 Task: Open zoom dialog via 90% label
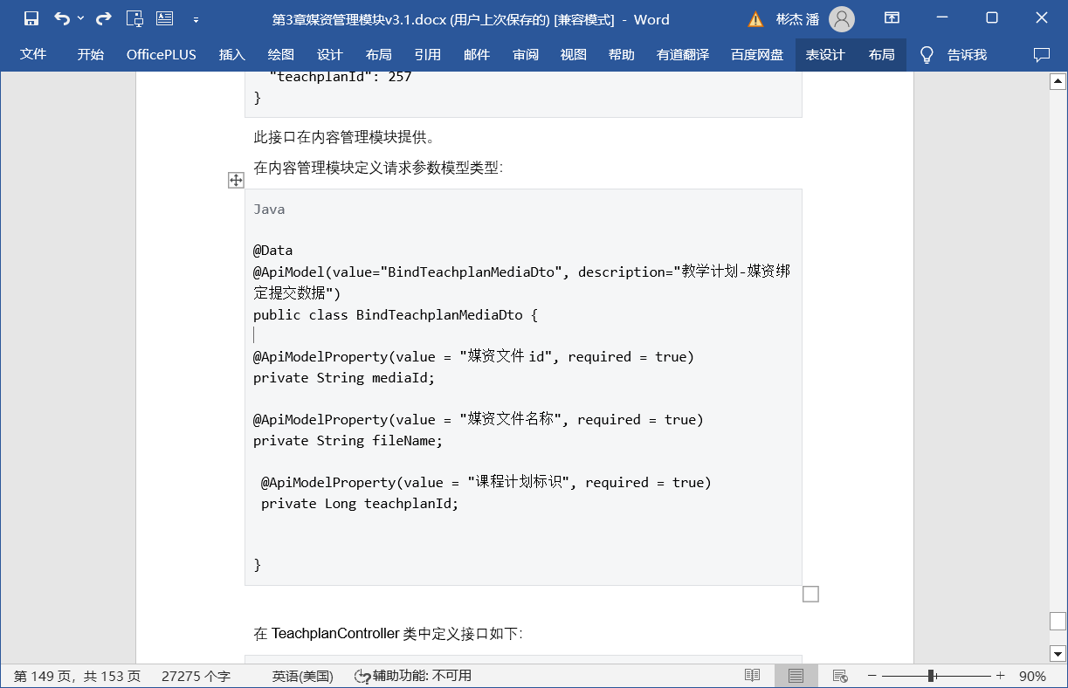(x=1032, y=676)
